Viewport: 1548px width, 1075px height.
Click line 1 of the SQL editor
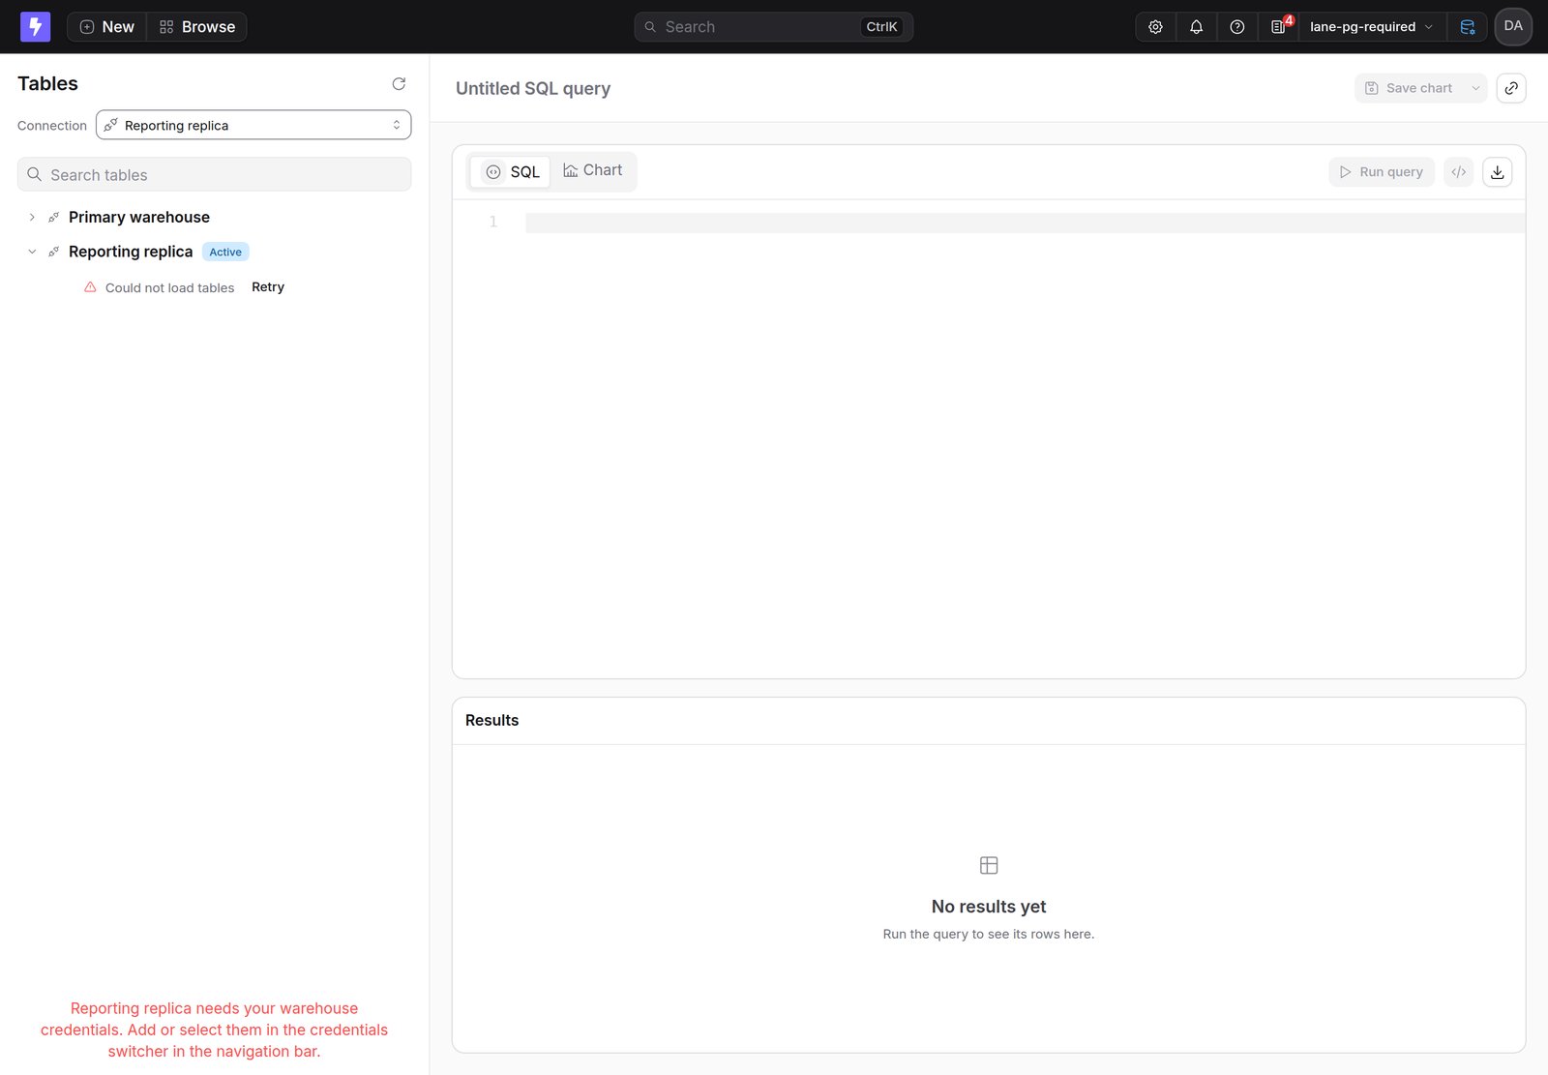[x=1025, y=223]
